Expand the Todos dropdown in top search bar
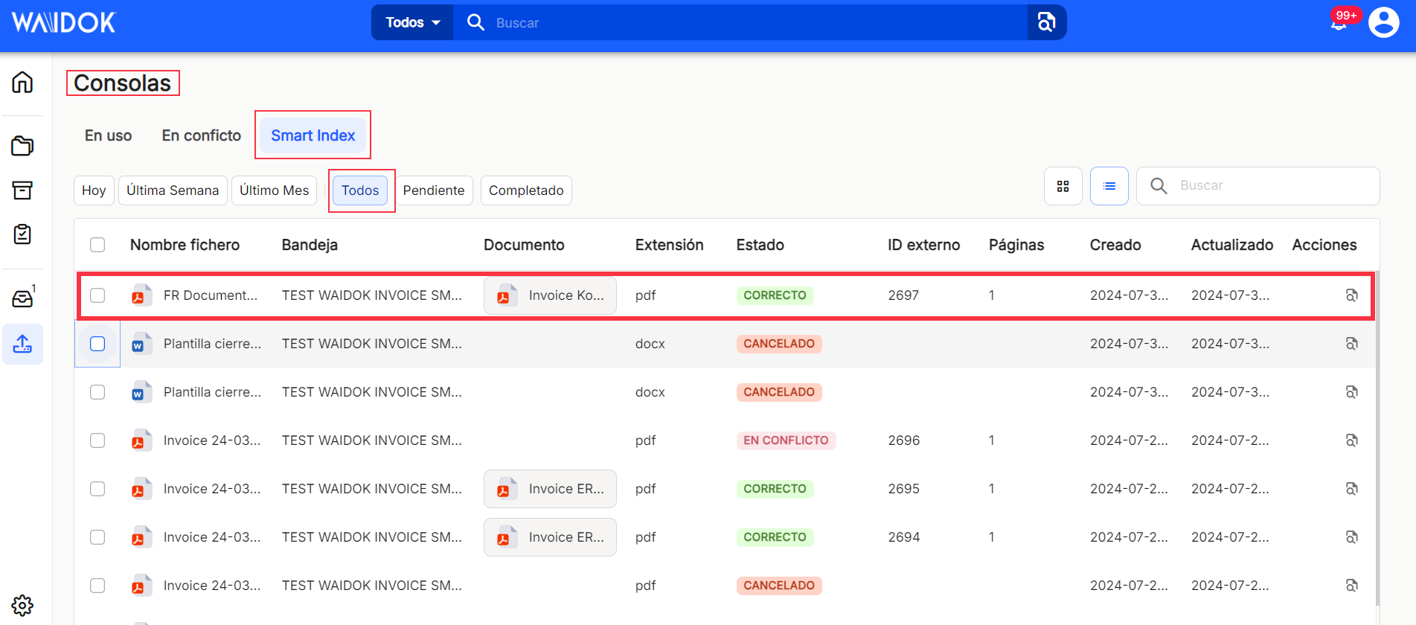The height and width of the screenshot is (625, 1416). 412,22
